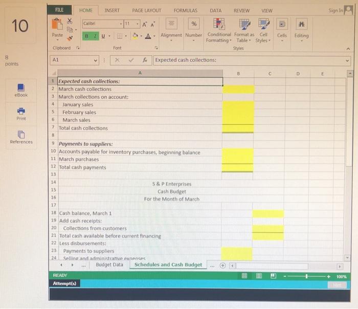Screen dimensions: 358x309
Task: Open the Name Box A1 dropdown
Action: tap(96, 60)
